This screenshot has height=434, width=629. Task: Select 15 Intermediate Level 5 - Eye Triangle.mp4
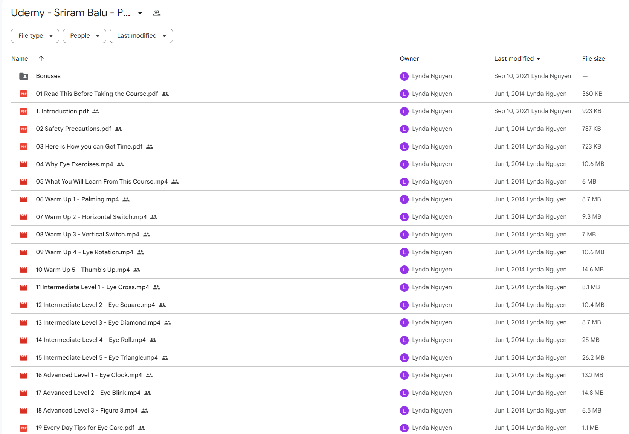(x=97, y=357)
